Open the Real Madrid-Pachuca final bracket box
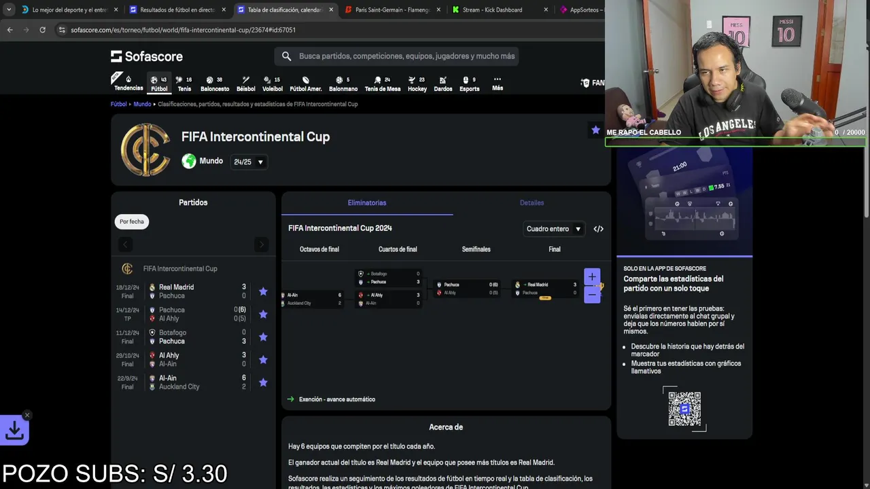 (546, 289)
